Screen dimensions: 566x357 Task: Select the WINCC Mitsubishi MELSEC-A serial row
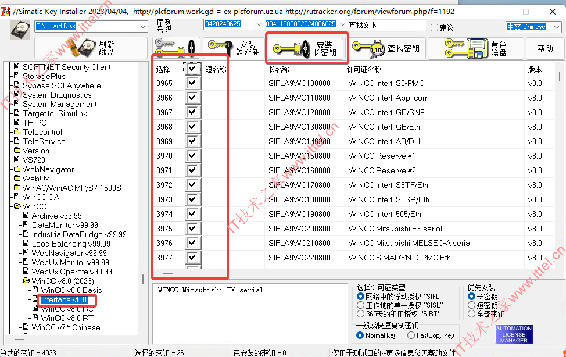pos(354,243)
